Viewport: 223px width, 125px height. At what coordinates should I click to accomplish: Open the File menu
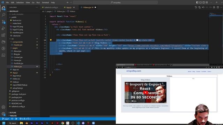click(x=7, y=2)
